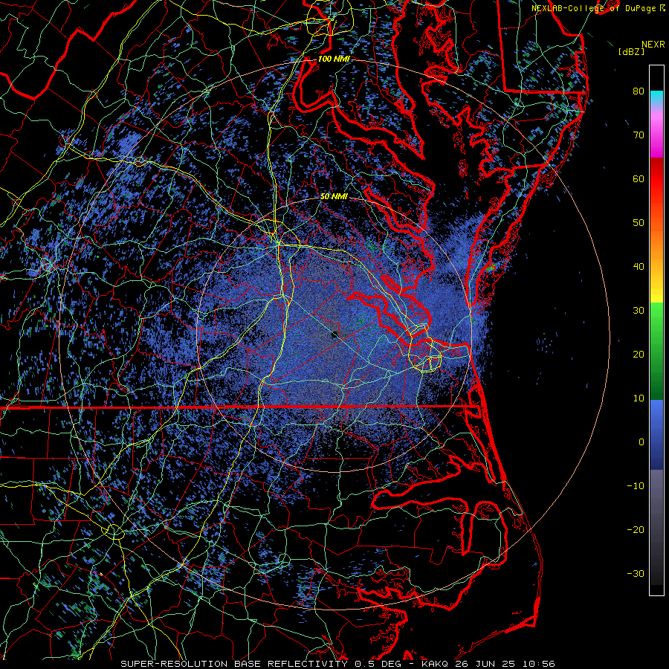Click the 26 JUN 25 date in caption
669x669 pixels.
click(486, 664)
